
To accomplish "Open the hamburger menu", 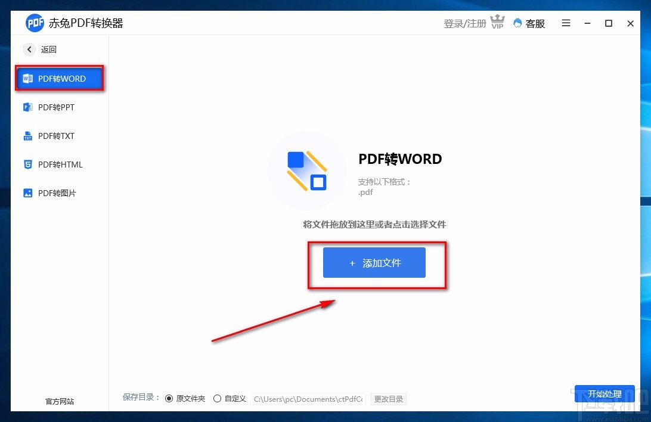I will coord(565,23).
